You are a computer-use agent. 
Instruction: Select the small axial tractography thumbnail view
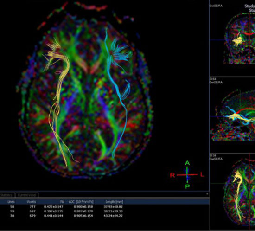[232, 192]
